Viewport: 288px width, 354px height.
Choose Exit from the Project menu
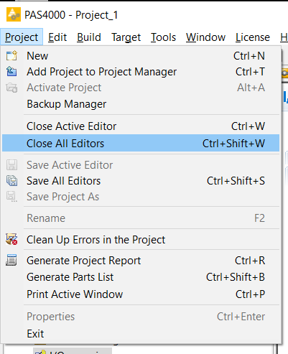141,333
